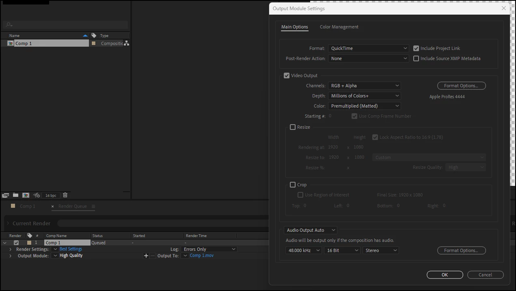
Task: Open the Output To dropdown arrow
Action: pos(185,256)
